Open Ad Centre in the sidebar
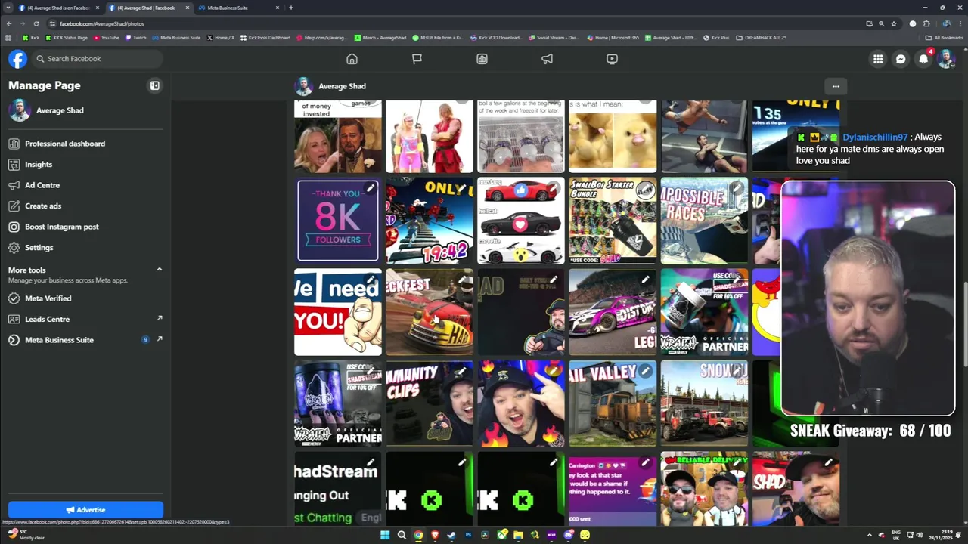 [85, 185]
